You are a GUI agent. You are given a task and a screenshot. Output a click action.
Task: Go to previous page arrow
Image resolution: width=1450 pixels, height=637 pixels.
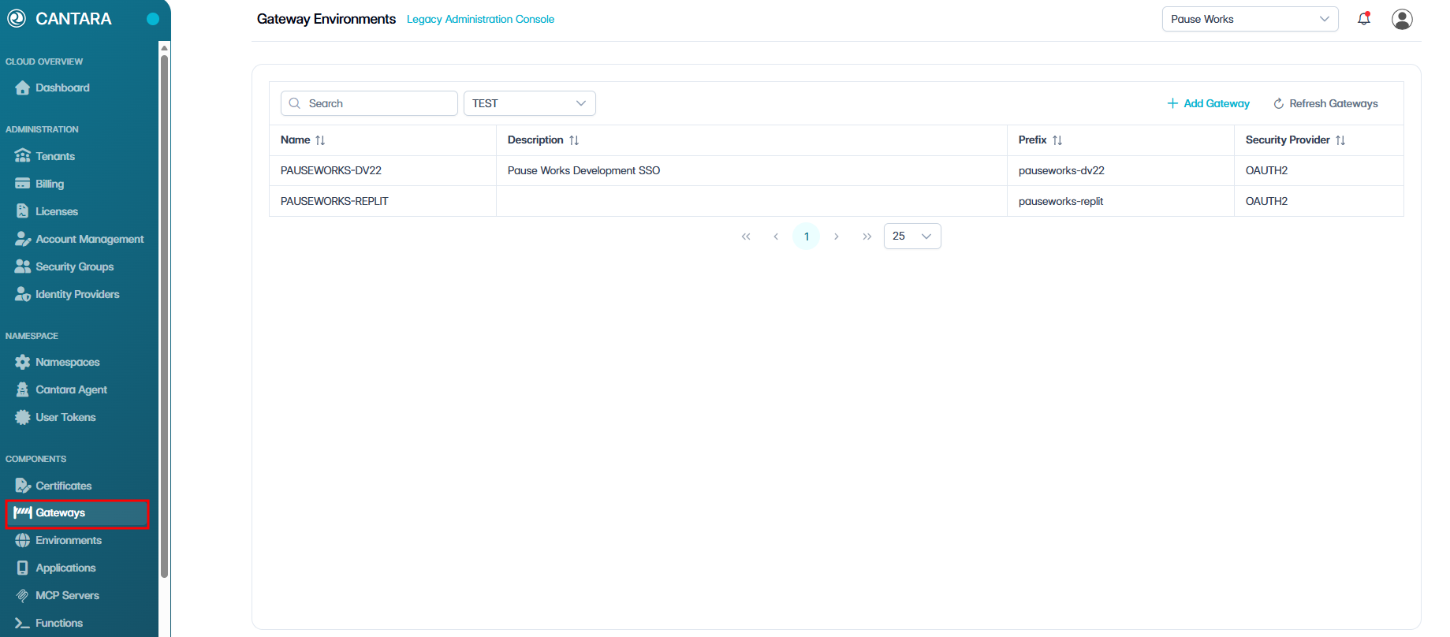pos(776,237)
